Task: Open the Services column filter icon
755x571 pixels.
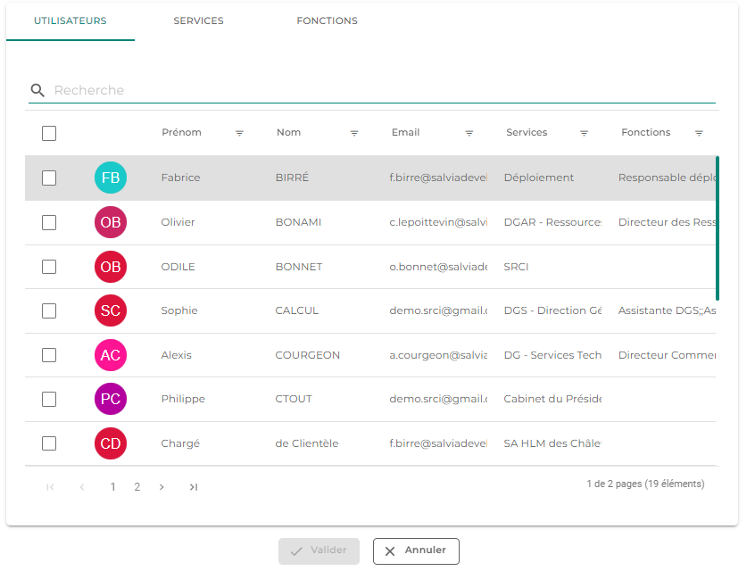Action: 584,133
